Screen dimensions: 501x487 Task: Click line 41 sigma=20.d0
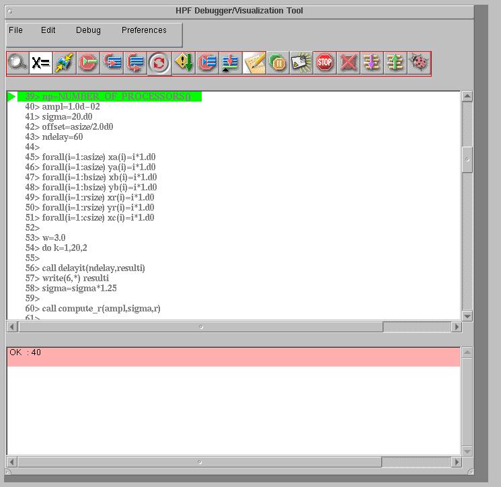(x=59, y=116)
